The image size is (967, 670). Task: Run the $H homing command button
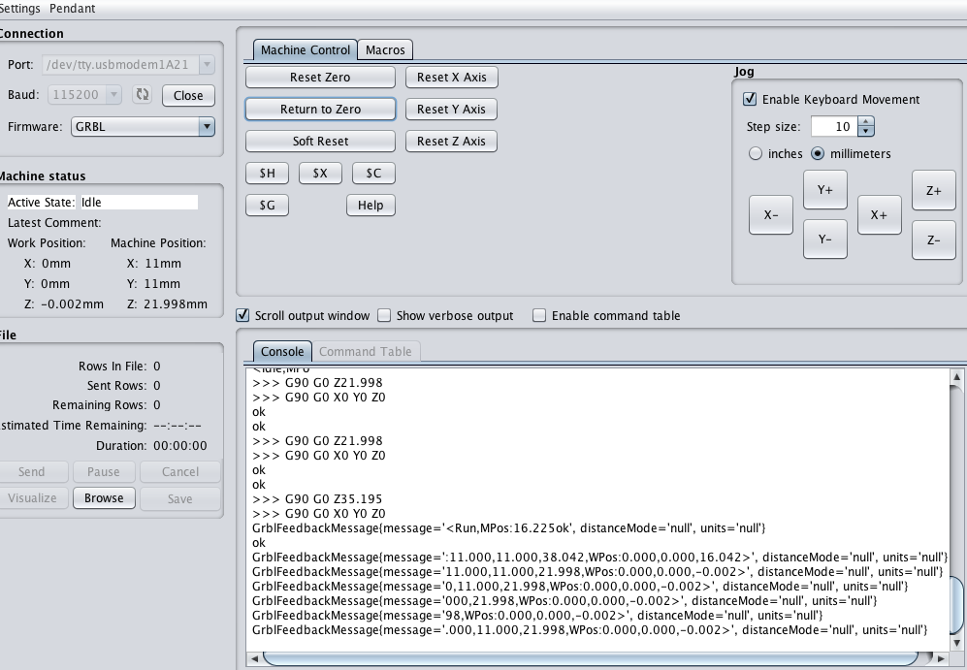coord(267,174)
